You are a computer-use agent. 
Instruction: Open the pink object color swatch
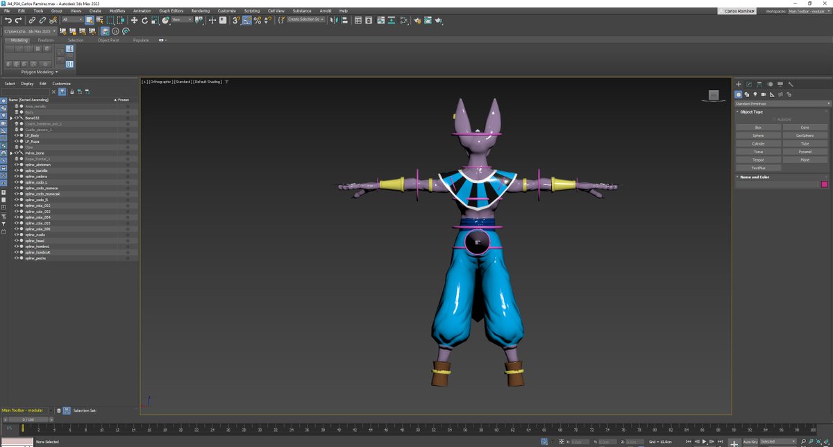coord(825,184)
